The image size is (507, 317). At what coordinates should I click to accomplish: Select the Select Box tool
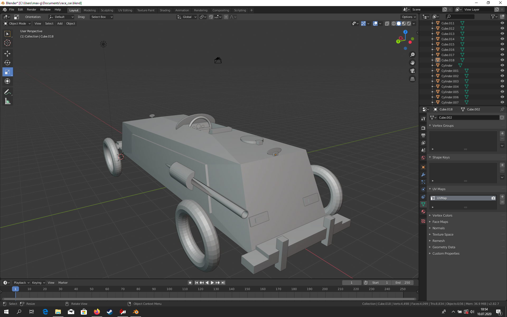coord(7,34)
